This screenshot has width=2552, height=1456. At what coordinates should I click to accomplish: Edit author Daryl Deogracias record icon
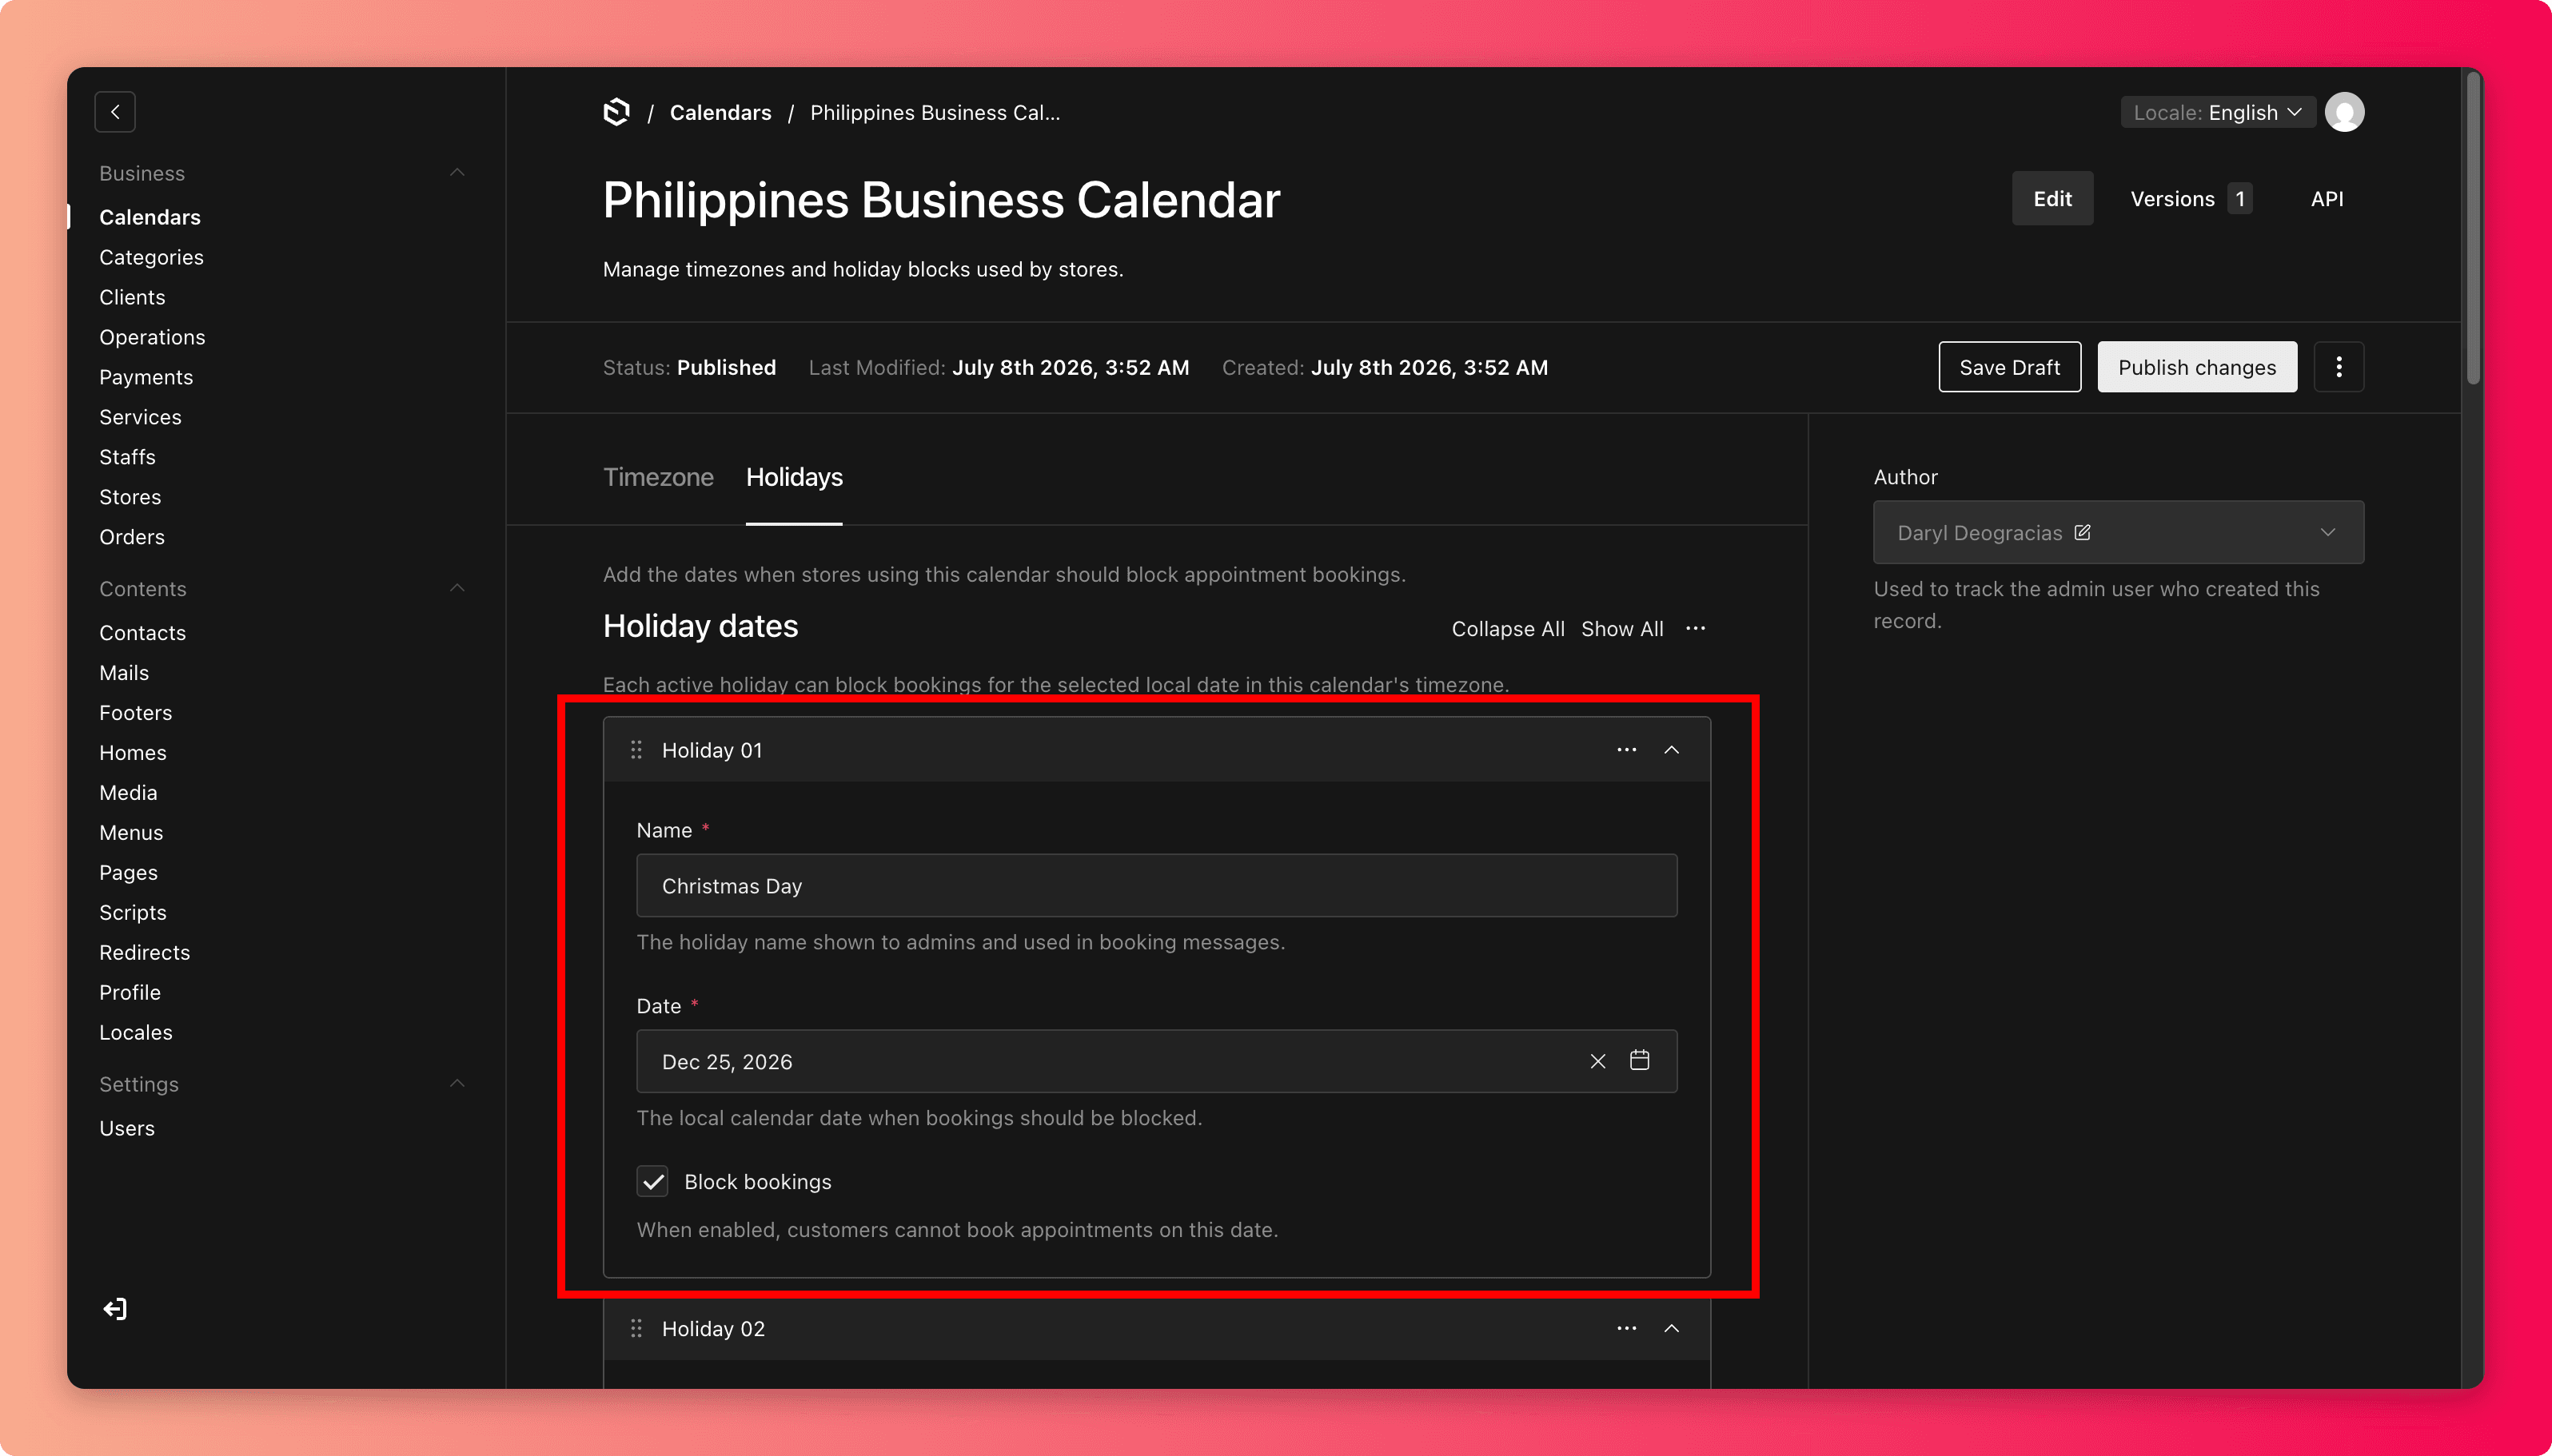pyautogui.click(x=2082, y=532)
